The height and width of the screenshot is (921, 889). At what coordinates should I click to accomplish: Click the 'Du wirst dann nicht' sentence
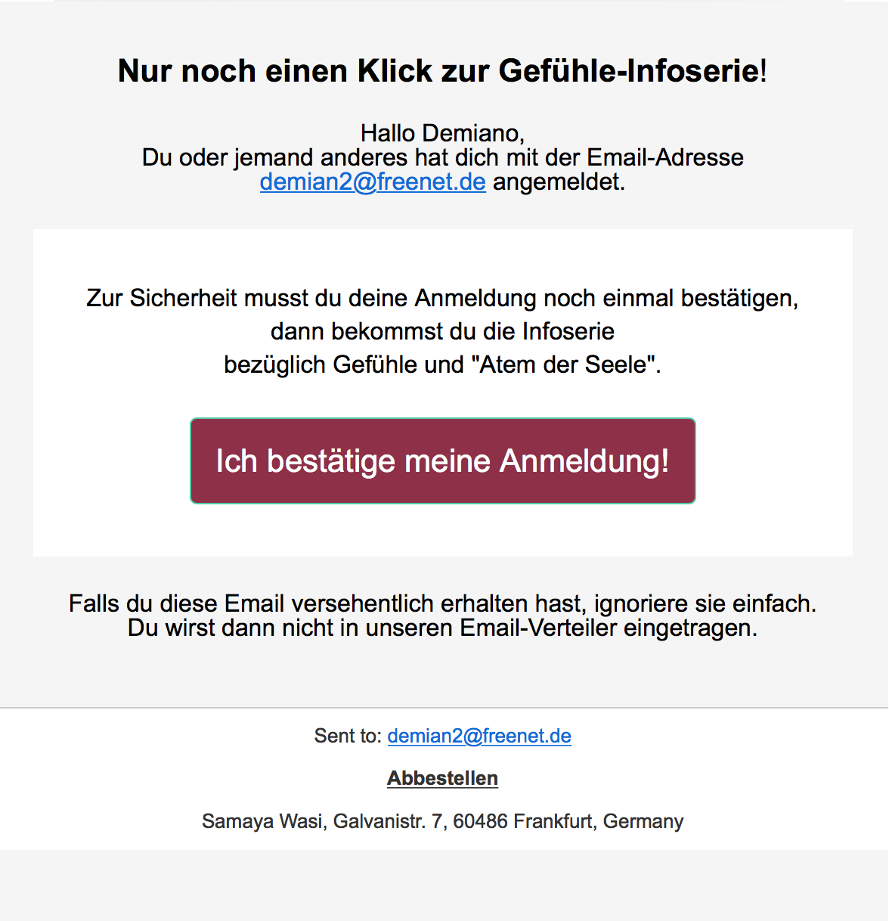click(x=443, y=628)
